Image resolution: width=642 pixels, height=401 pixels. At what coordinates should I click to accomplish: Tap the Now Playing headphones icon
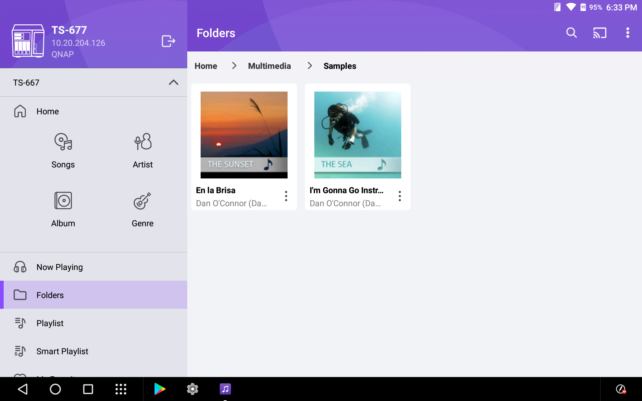[x=20, y=267]
